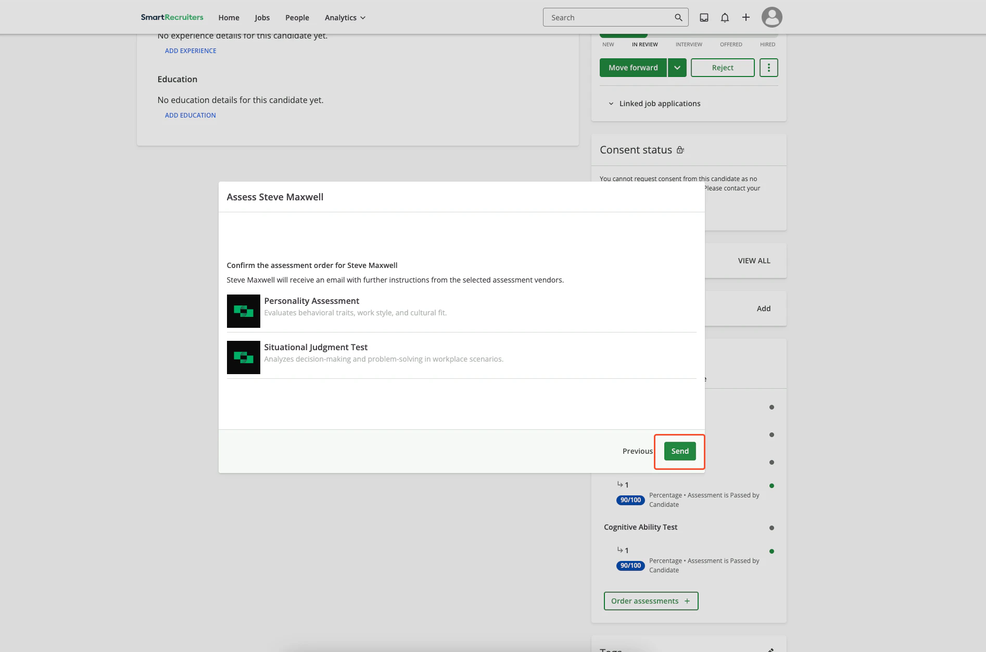Click the Order assessments button
The height and width of the screenshot is (652, 986).
click(x=651, y=601)
